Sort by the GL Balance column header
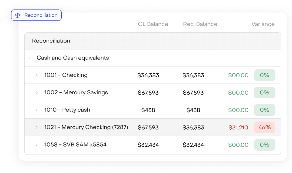The width and height of the screenshot is (292, 173). pos(153,24)
